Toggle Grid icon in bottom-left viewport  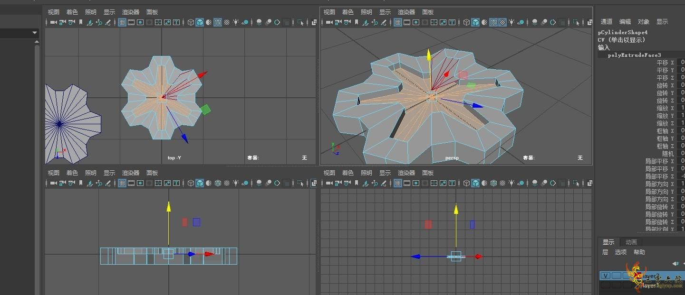click(x=122, y=183)
